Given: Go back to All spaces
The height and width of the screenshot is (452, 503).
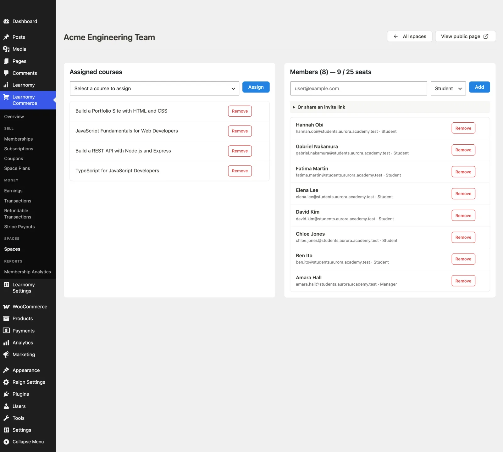Looking at the screenshot, I should 410,36.
